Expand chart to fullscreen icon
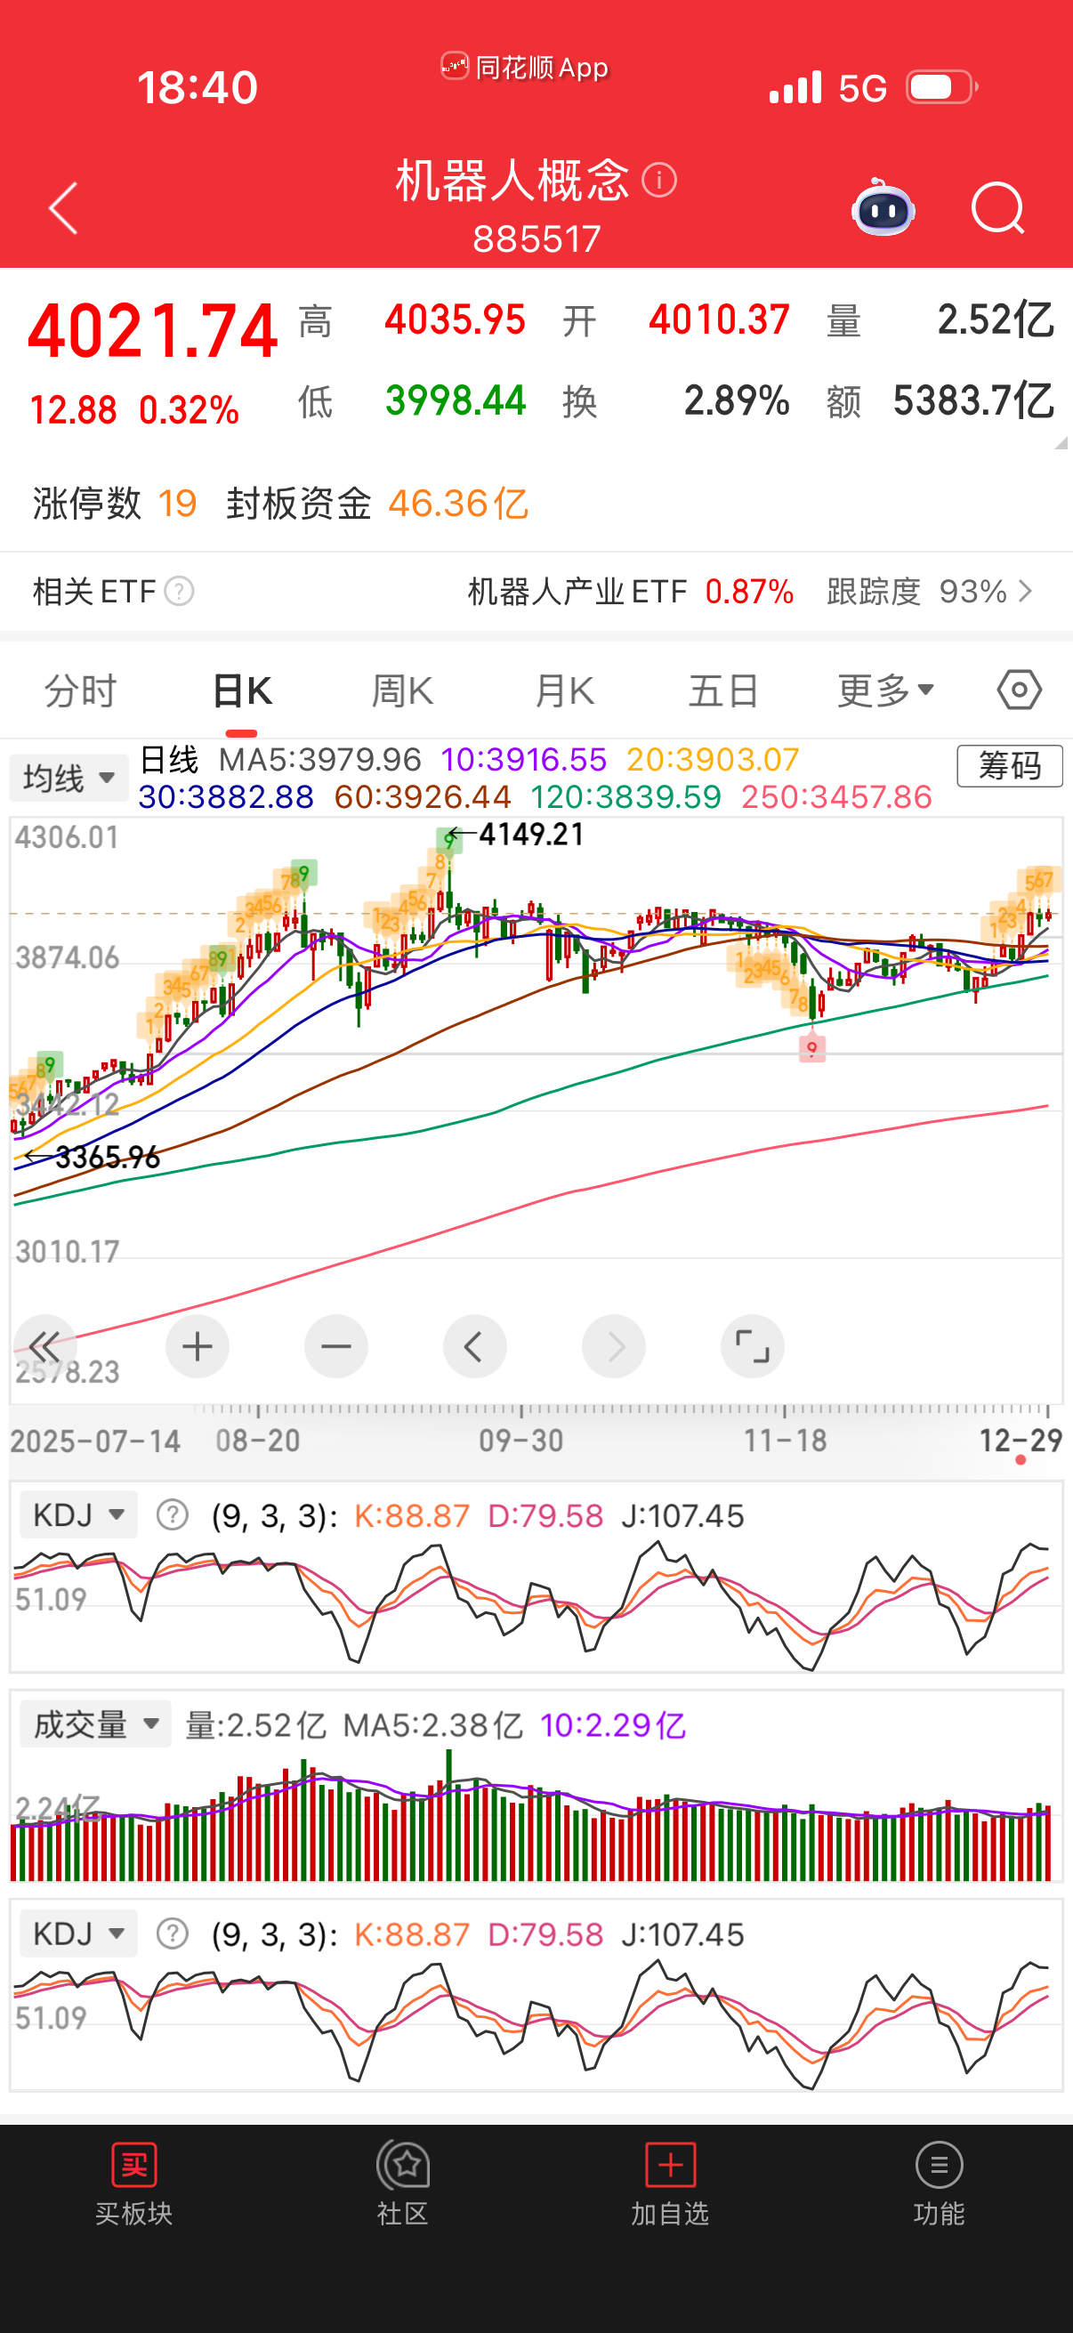Image resolution: width=1073 pixels, height=2333 pixels. click(753, 1347)
